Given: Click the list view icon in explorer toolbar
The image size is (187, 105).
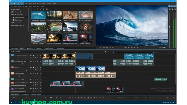Looking at the screenshot, I should pos(31,9).
